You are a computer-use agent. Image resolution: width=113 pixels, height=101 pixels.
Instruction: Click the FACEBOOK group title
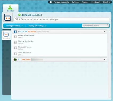coord(23,31)
